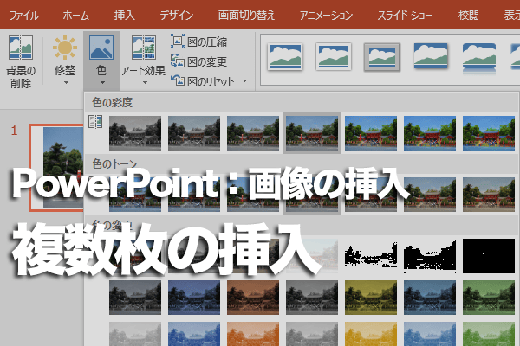Choose the fifth saturation thumbnail
The width and height of the screenshot is (520, 346).
coord(371,133)
